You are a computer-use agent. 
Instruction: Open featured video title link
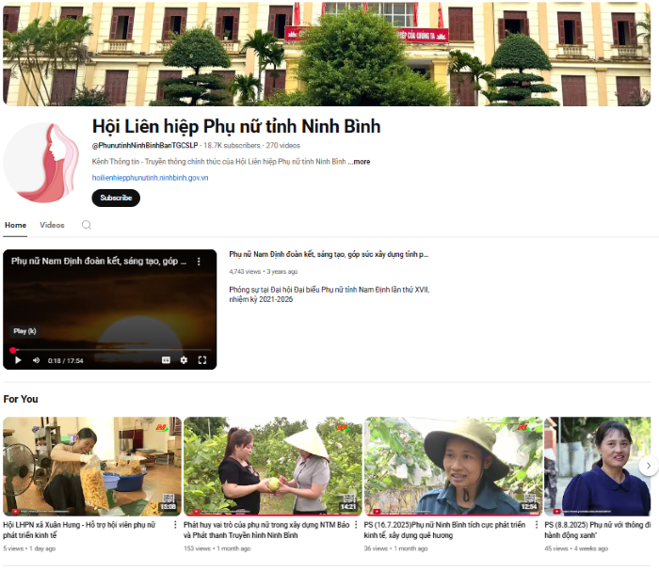coord(329,254)
